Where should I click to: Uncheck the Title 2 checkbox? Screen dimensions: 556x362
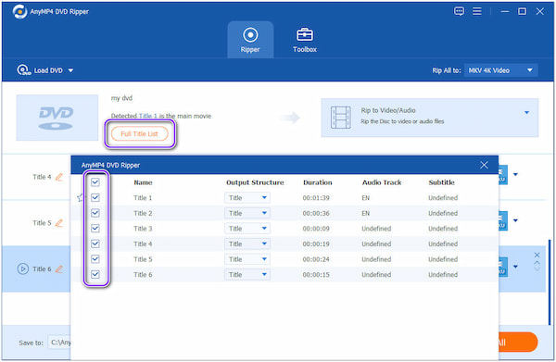tap(95, 213)
